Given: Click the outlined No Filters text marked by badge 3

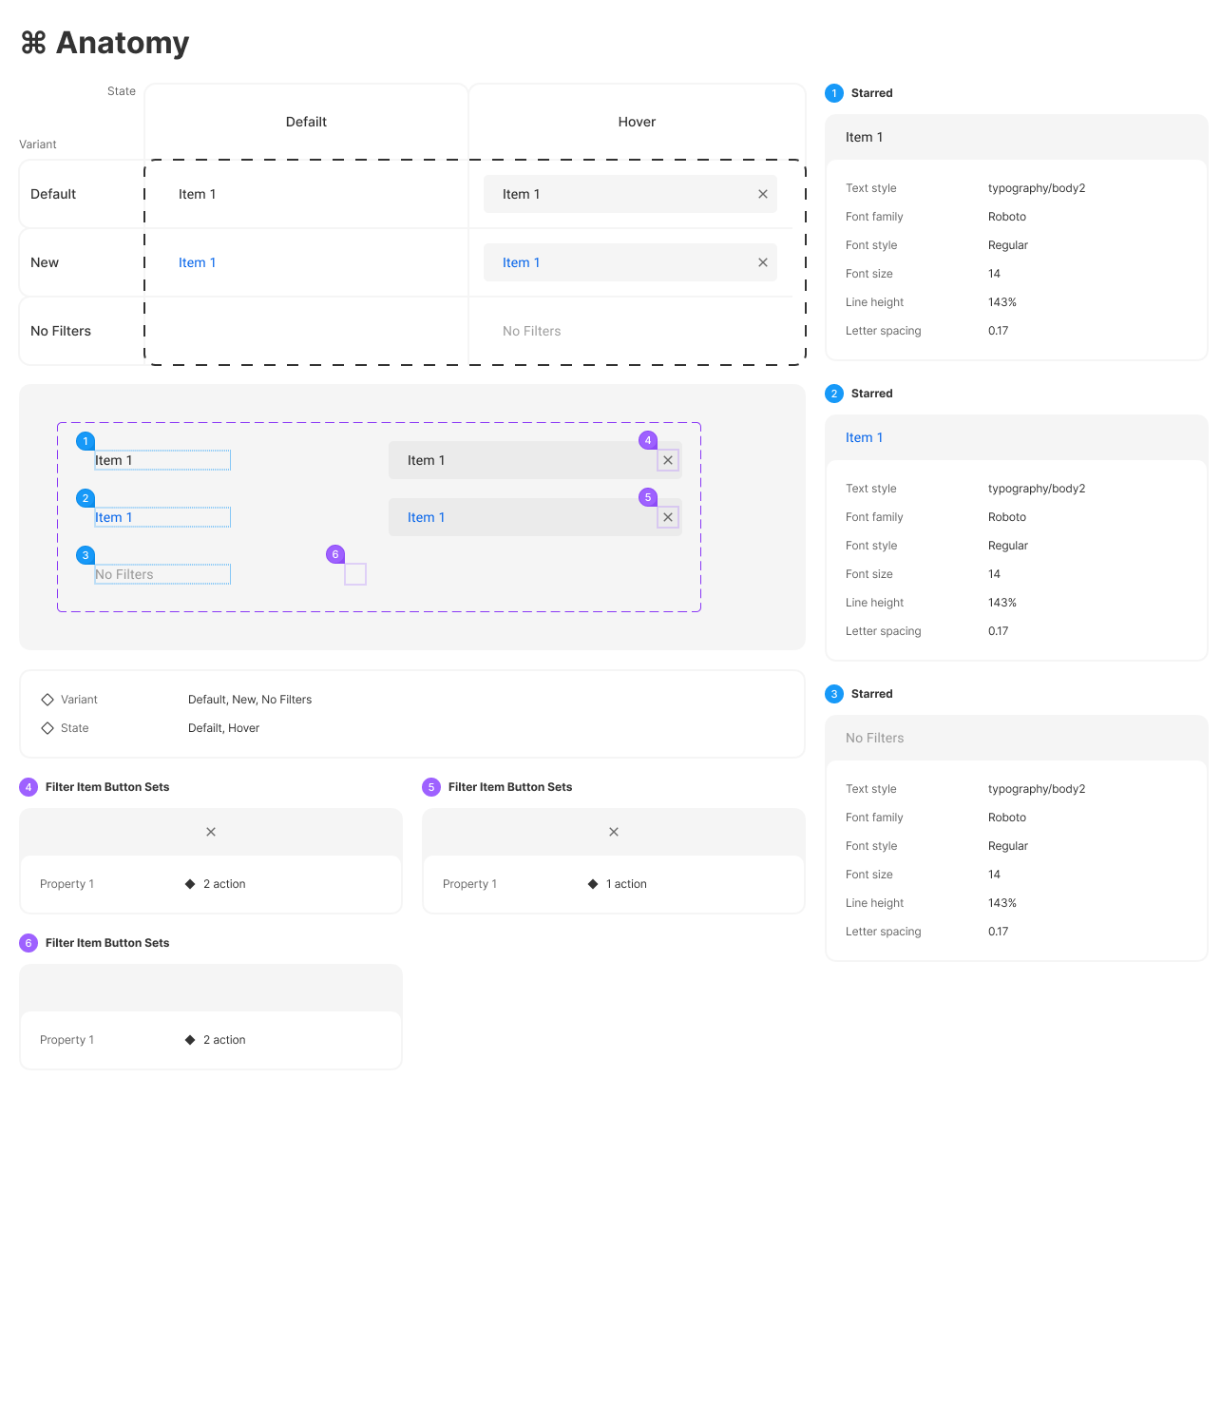Looking at the screenshot, I should pos(162,574).
